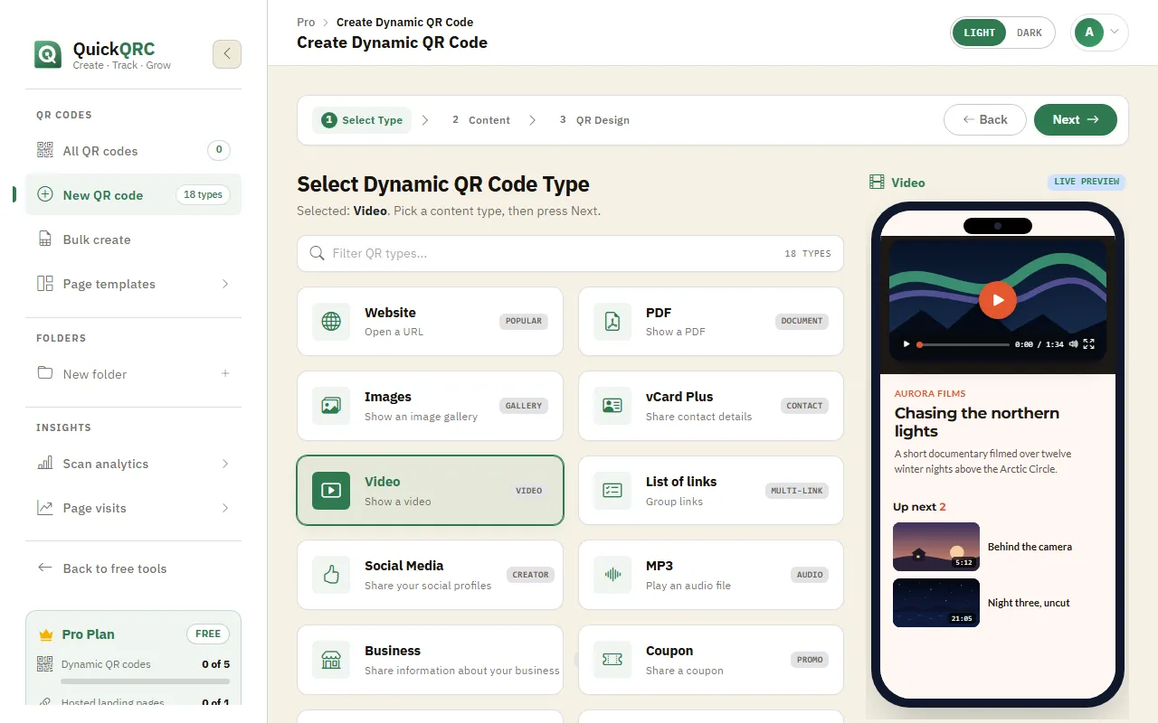Click the AURORA FILMS label in preview
This screenshot has width=1158, height=723.
pos(930,394)
